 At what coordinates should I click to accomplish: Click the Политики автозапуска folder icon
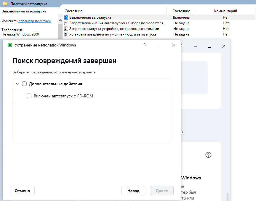[5, 4]
